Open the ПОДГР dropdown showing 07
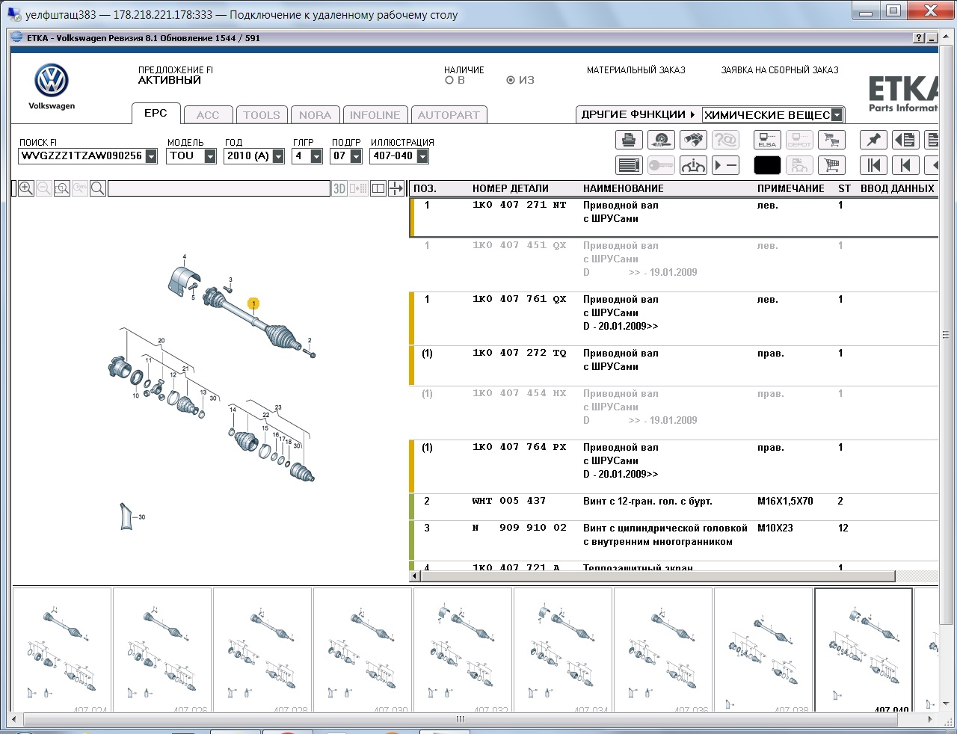This screenshot has width=957, height=734. 356,156
